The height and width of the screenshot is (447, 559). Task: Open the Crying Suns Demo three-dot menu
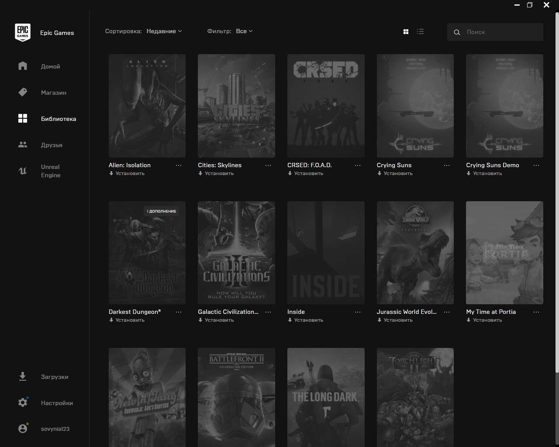pyautogui.click(x=536, y=165)
